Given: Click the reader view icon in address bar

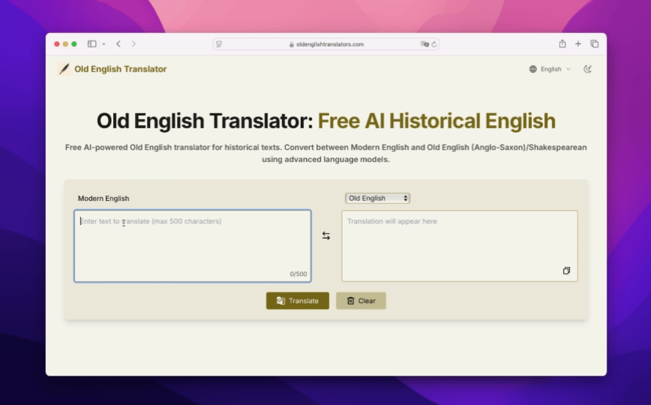Looking at the screenshot, I should pyautogui.click(x=219, y=44).
